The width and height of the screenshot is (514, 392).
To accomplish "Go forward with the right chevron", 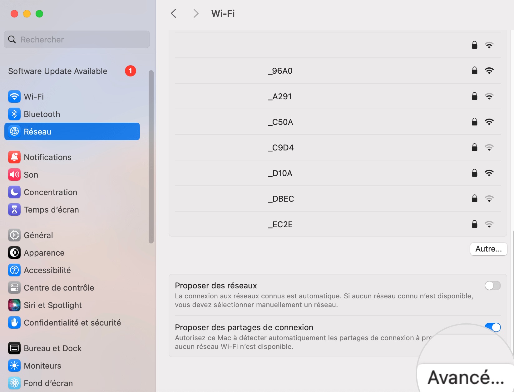I will point(196,13).
